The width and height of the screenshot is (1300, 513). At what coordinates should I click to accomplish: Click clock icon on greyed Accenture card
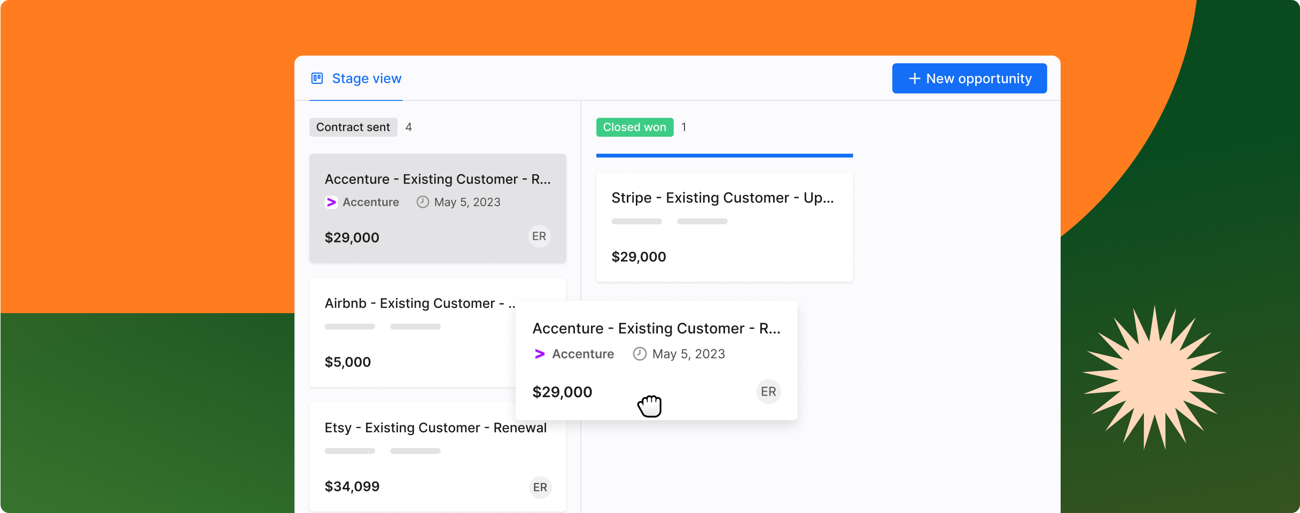(x=423, y=202)
